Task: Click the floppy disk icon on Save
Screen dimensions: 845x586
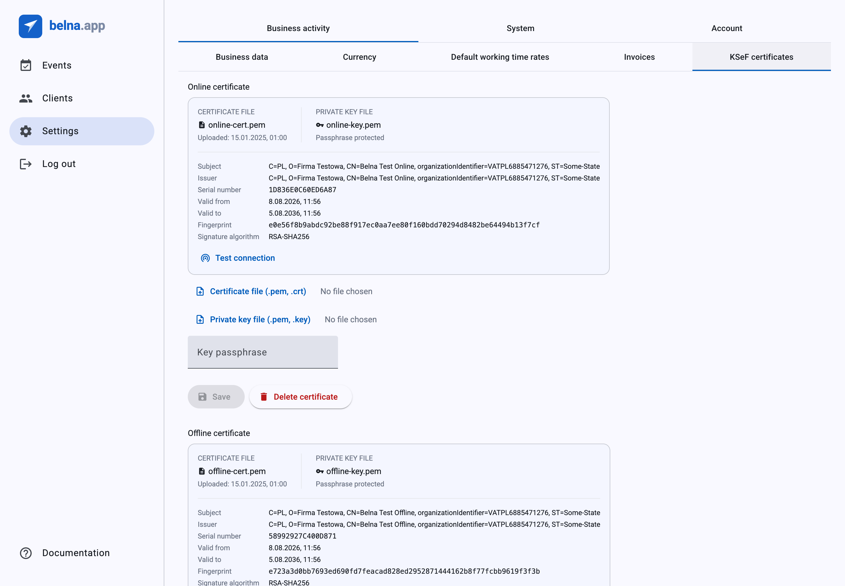Action: pos(202,397)
